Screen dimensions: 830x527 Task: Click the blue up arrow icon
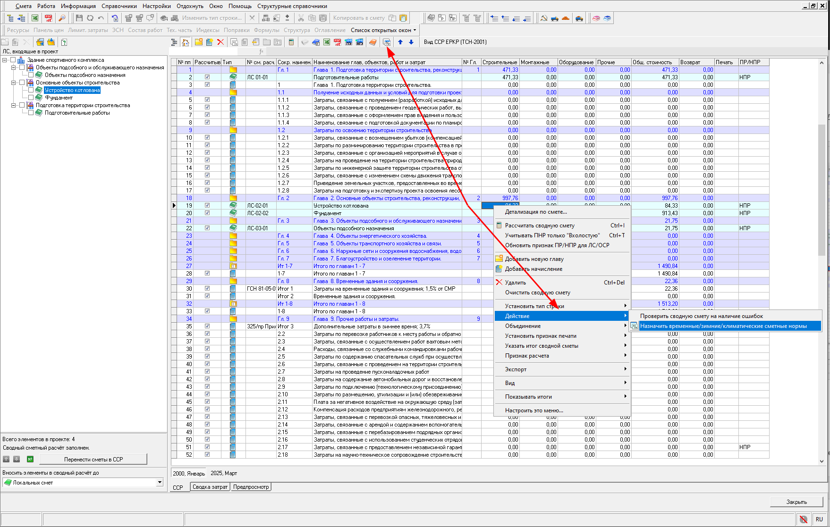click(400, 42)
